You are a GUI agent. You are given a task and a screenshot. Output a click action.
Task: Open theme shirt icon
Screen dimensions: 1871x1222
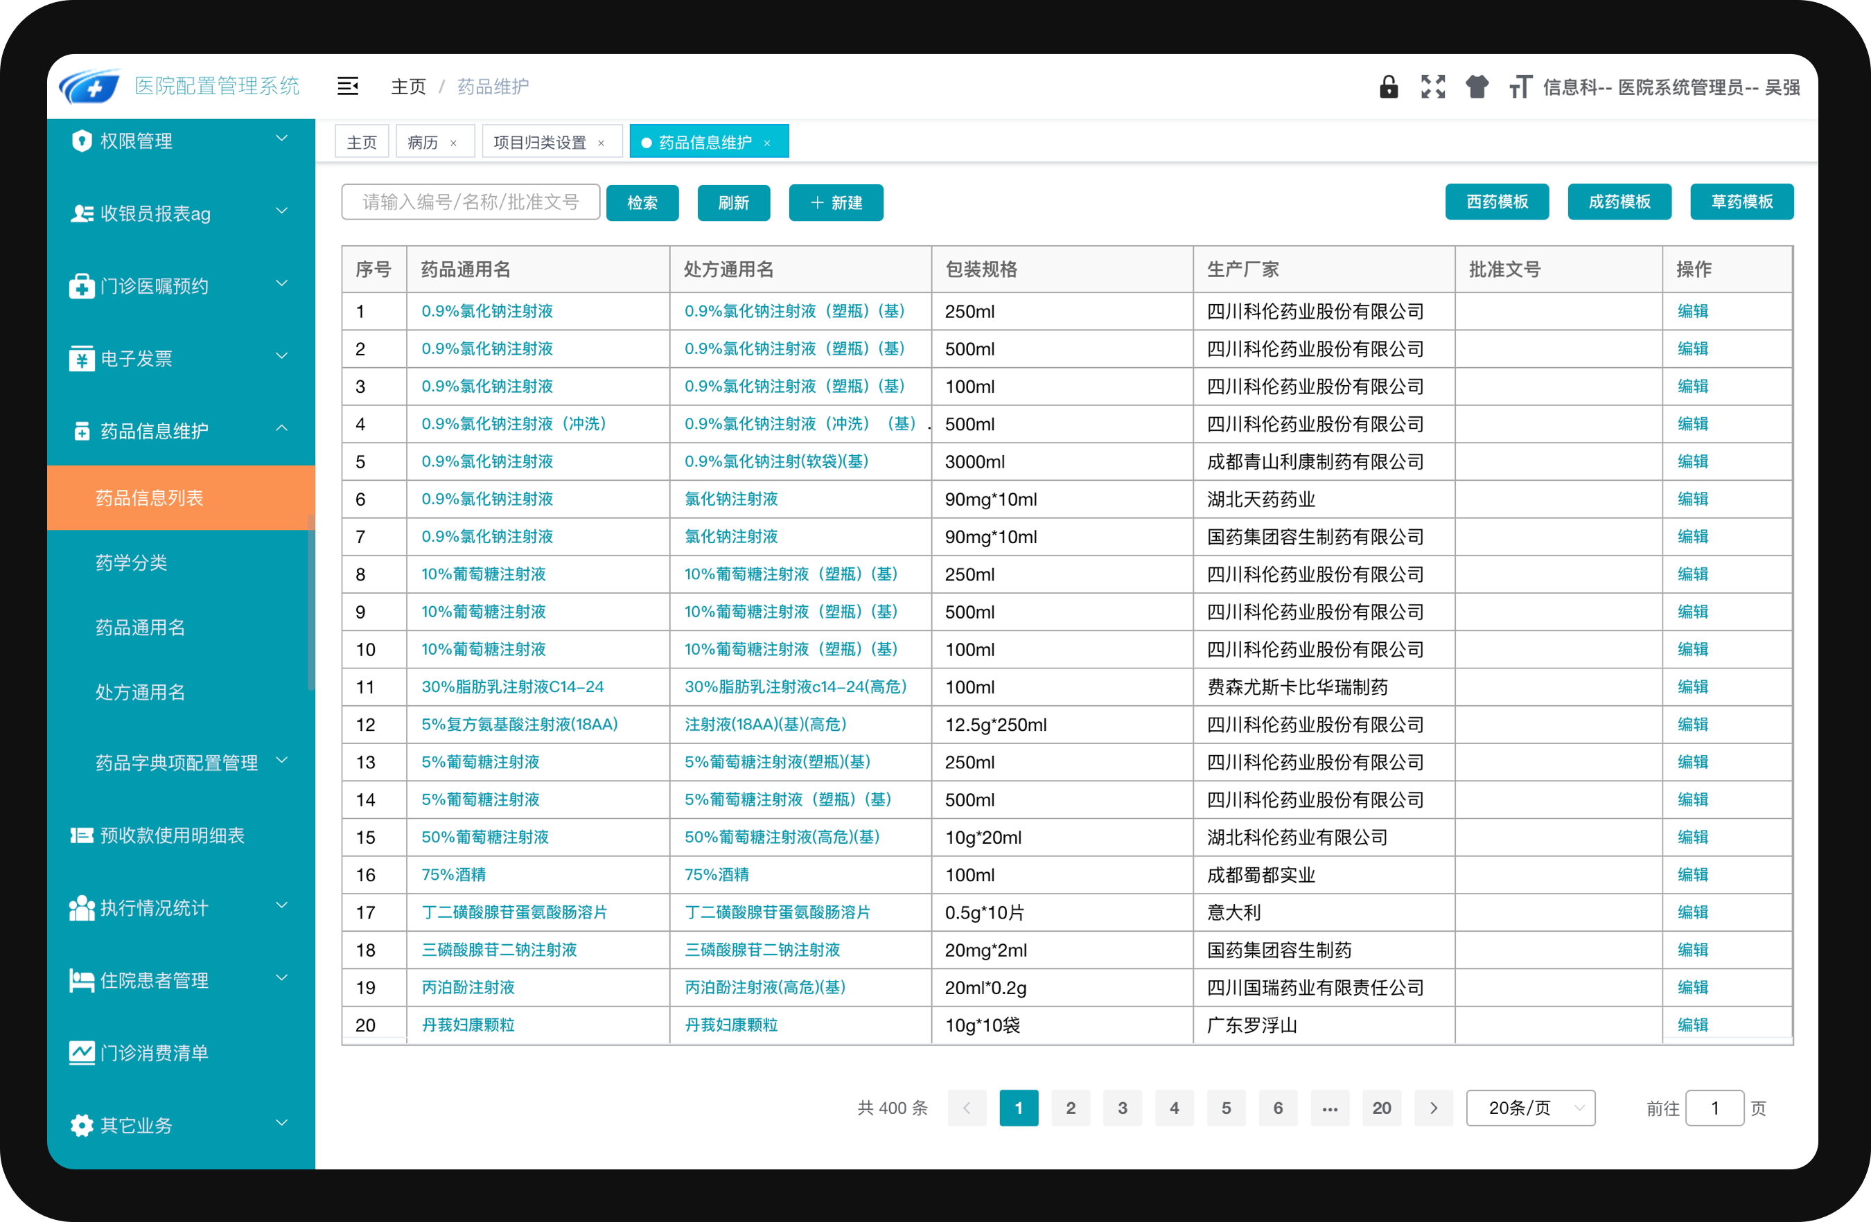pos(1477,87)
